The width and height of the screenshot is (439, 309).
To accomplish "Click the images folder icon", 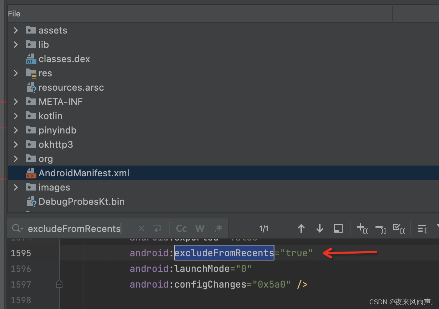I will [x=31, y=187].
